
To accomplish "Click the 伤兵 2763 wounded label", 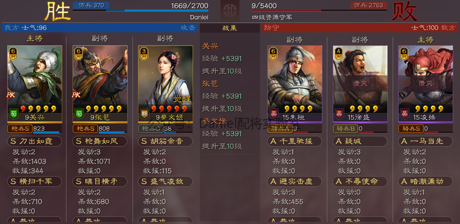I will 368,5.
